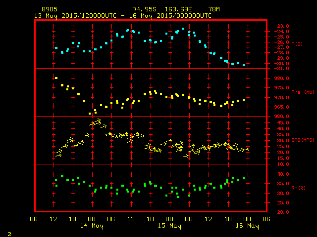The width and height of the screenshot is (317, 237).
Task: Click the 40.0 wind speed tick label
Action: (283, 129)
